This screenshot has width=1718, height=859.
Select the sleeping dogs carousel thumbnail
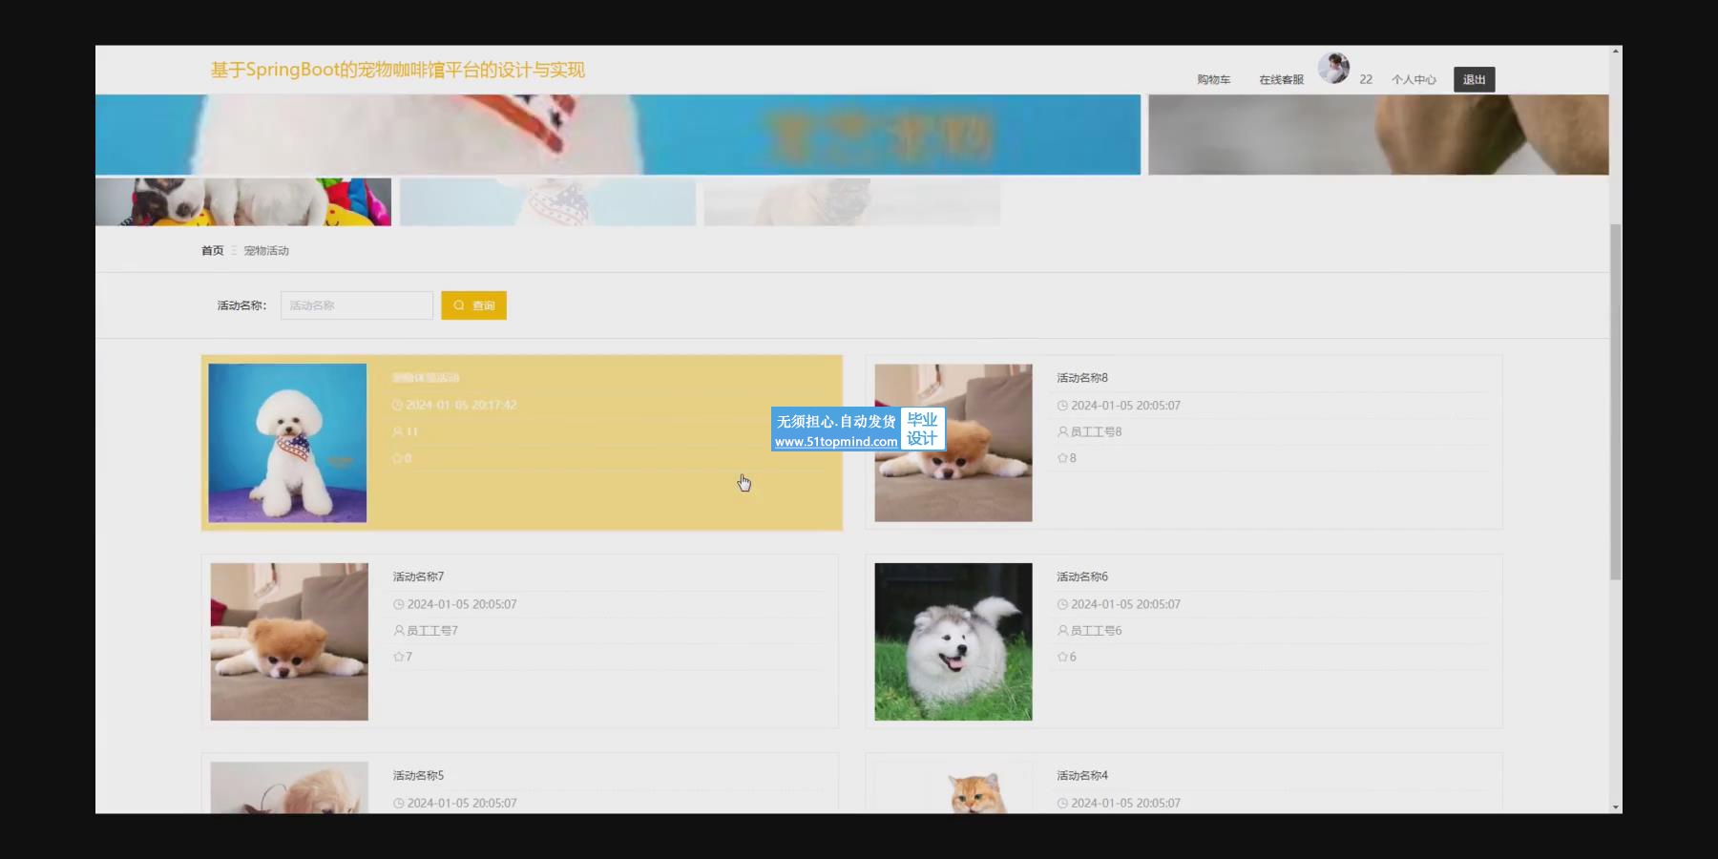click(243, 201)
